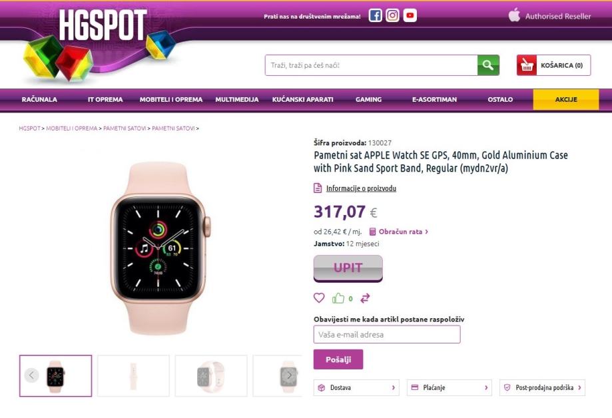
Task: Open the AKCIJE menu tab
Action: coord(566,100)
